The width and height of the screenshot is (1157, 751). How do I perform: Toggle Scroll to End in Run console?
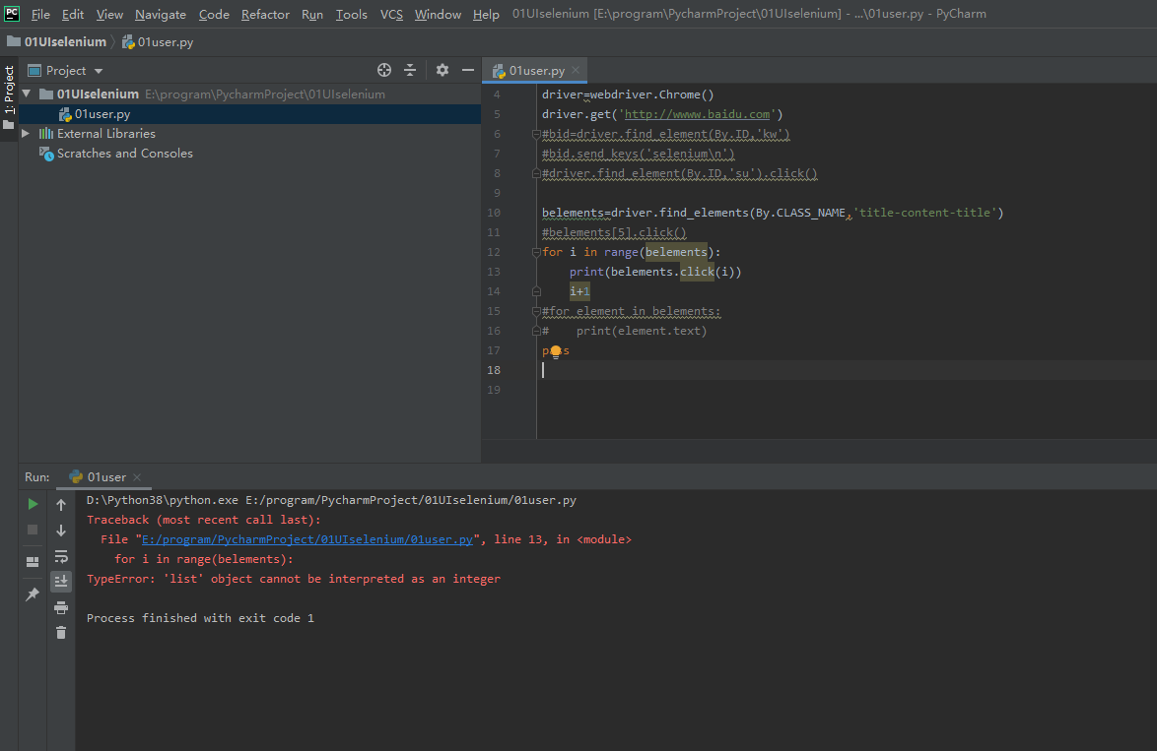(61, 582)
